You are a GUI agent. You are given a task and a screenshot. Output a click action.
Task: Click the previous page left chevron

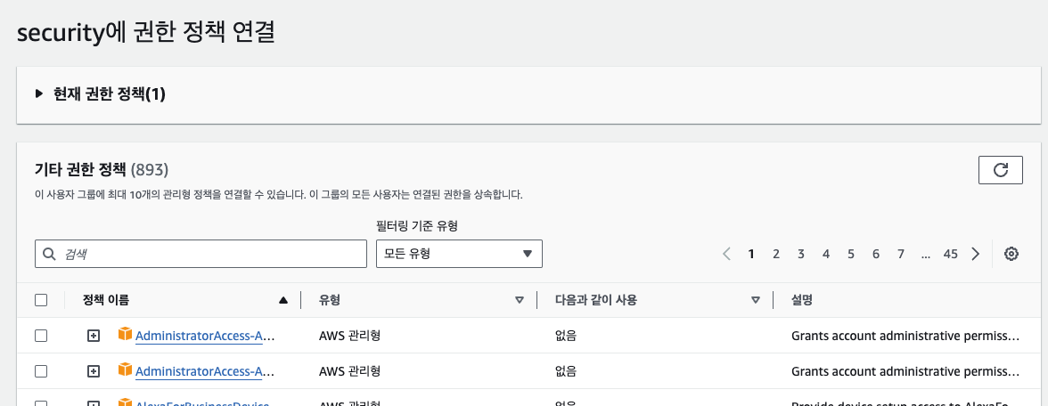click(726, 254)
